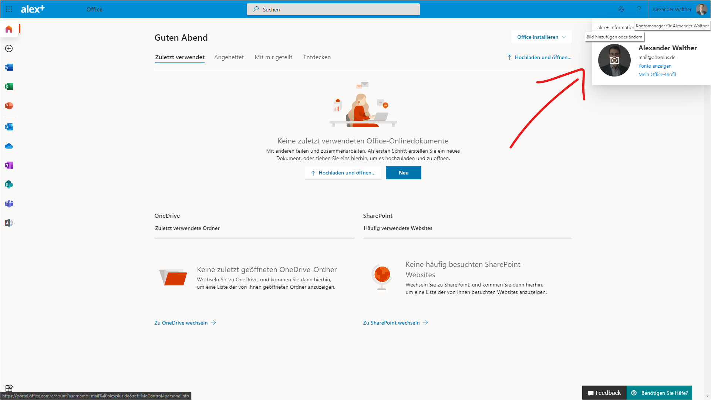Click the alex+ logo in header
Image resolution: width=711 pixels, height=400 pixels.
(x=33, y=9)
